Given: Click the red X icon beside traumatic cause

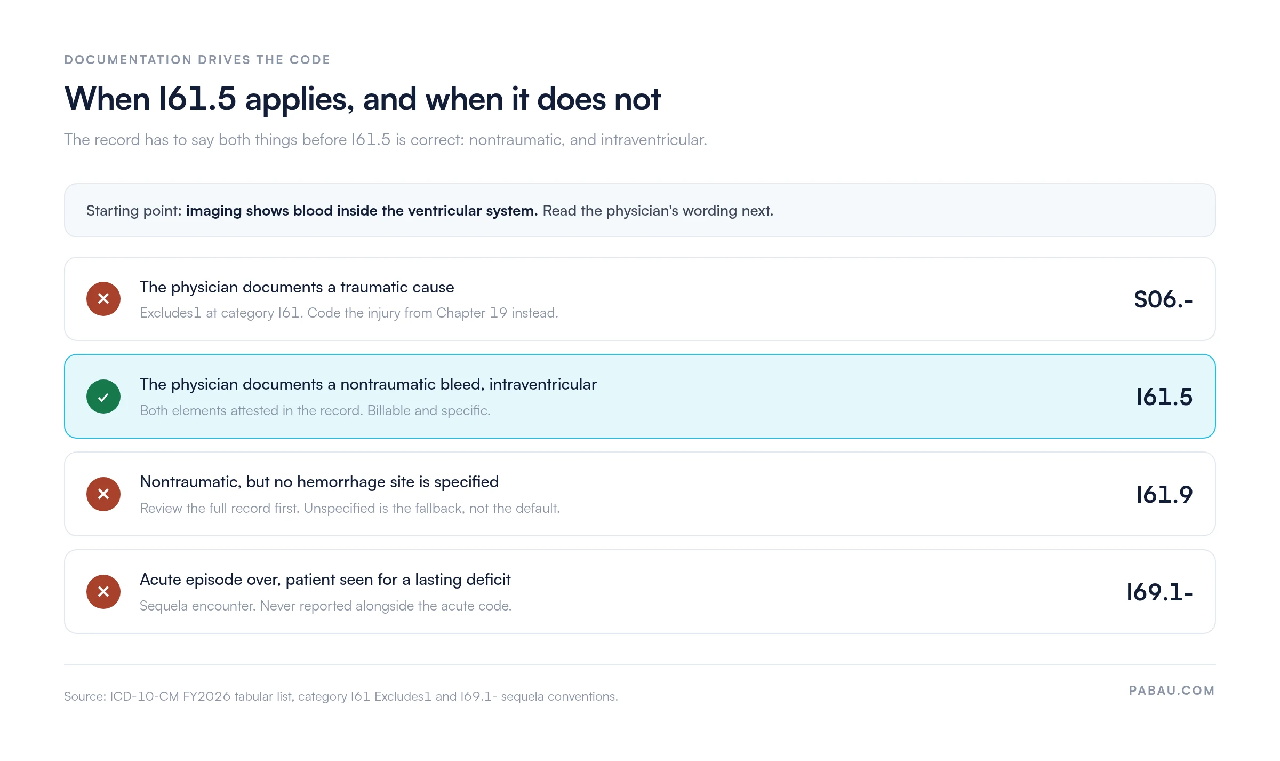Looking at the screenshot, I should 103,299.
